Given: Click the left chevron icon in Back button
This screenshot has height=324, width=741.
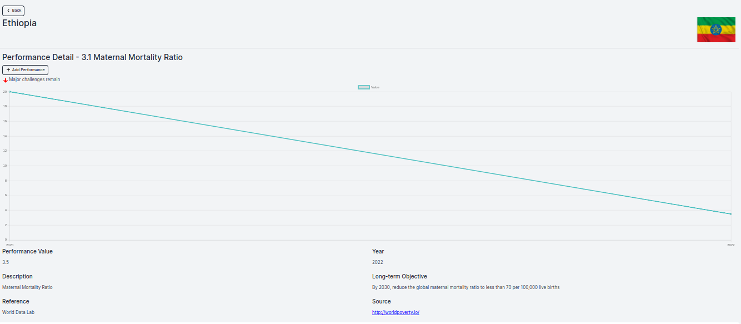Looking at the screenshot, I should click(x=8, y=11).
